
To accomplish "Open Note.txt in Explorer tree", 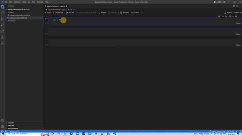I will [x=12, y=21].
